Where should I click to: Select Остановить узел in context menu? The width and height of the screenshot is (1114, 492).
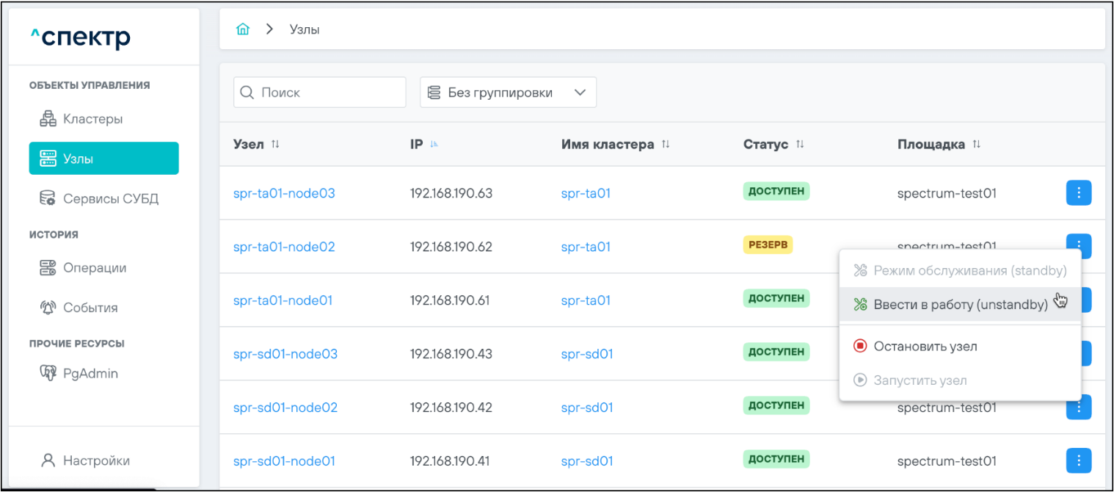925,346
